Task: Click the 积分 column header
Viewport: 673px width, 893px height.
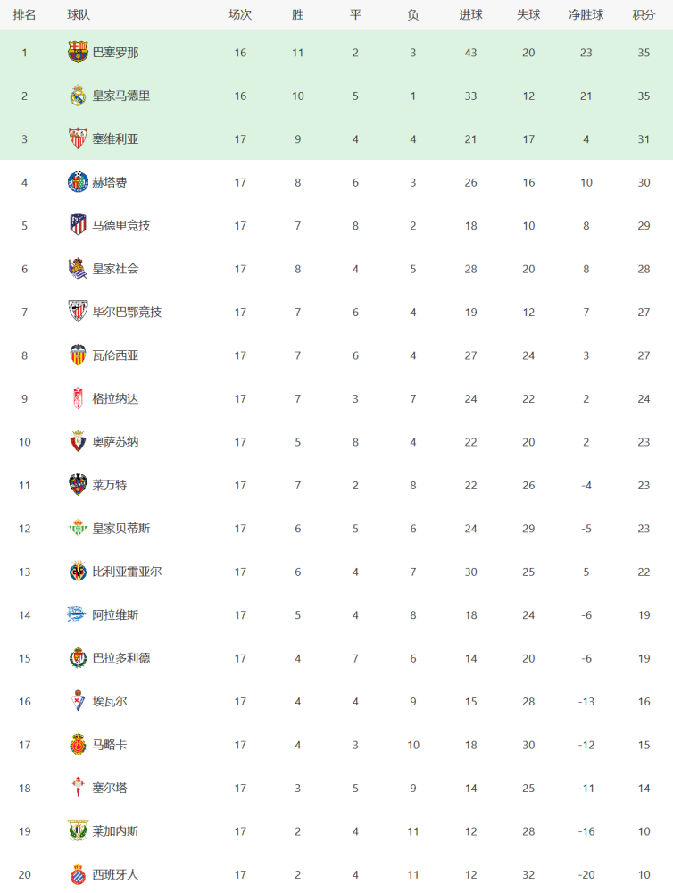Action: [644, 15]
